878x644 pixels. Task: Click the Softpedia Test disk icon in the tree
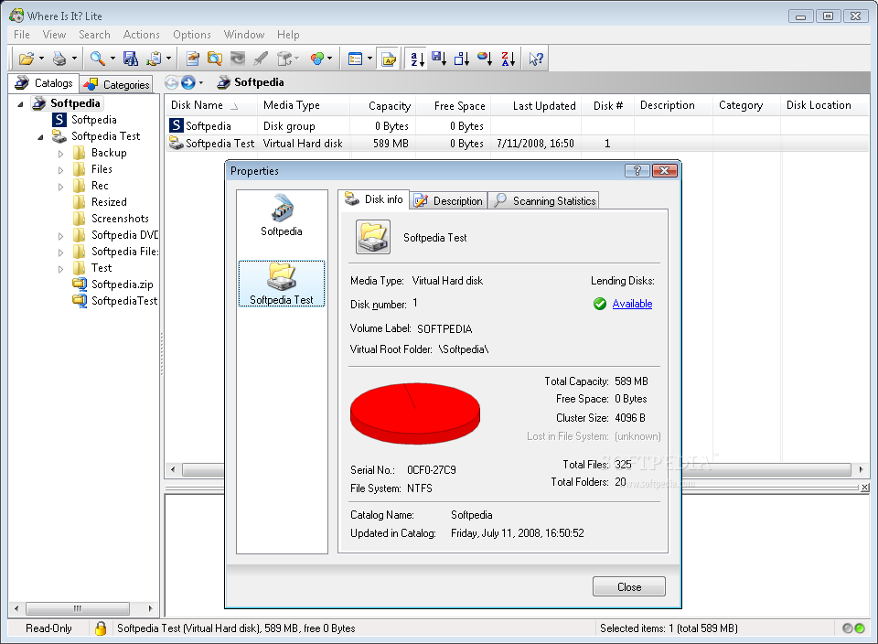coord(59,136)
